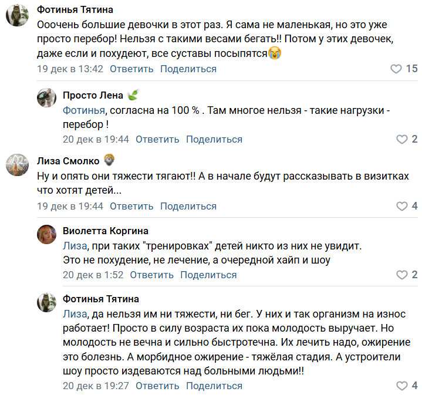
Task: Open the Виолетта Коргина profile name link
Action: click(105, 231)
